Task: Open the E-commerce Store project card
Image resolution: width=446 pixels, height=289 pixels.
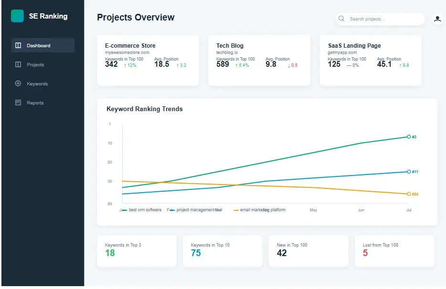Action: [x=148, y=60]
